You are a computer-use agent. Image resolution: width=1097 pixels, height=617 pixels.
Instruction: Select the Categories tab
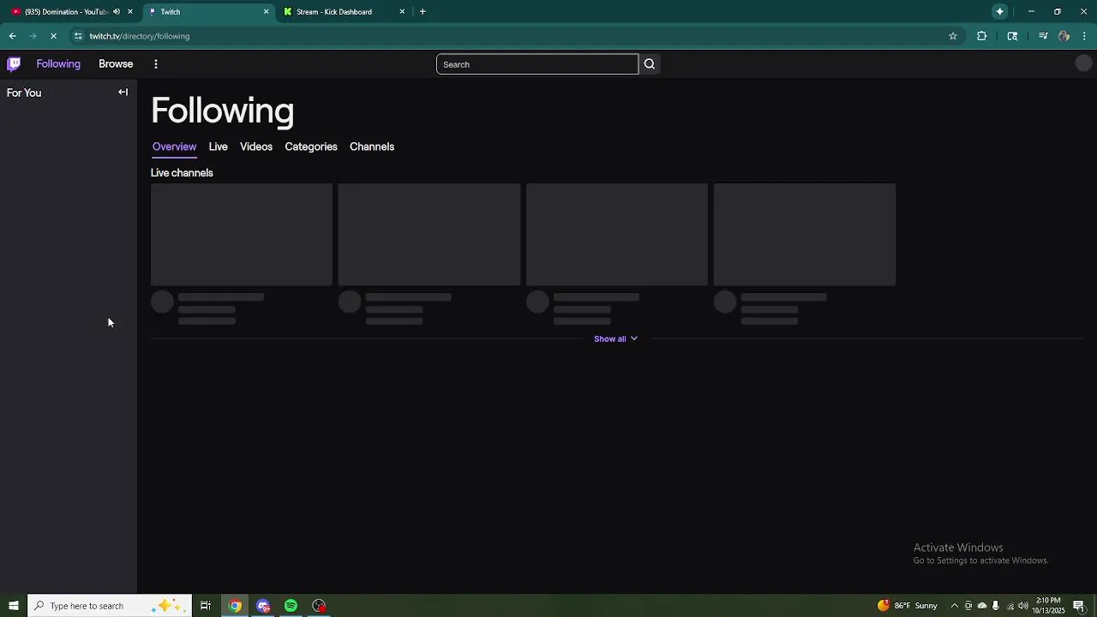(x=311, y=147)
